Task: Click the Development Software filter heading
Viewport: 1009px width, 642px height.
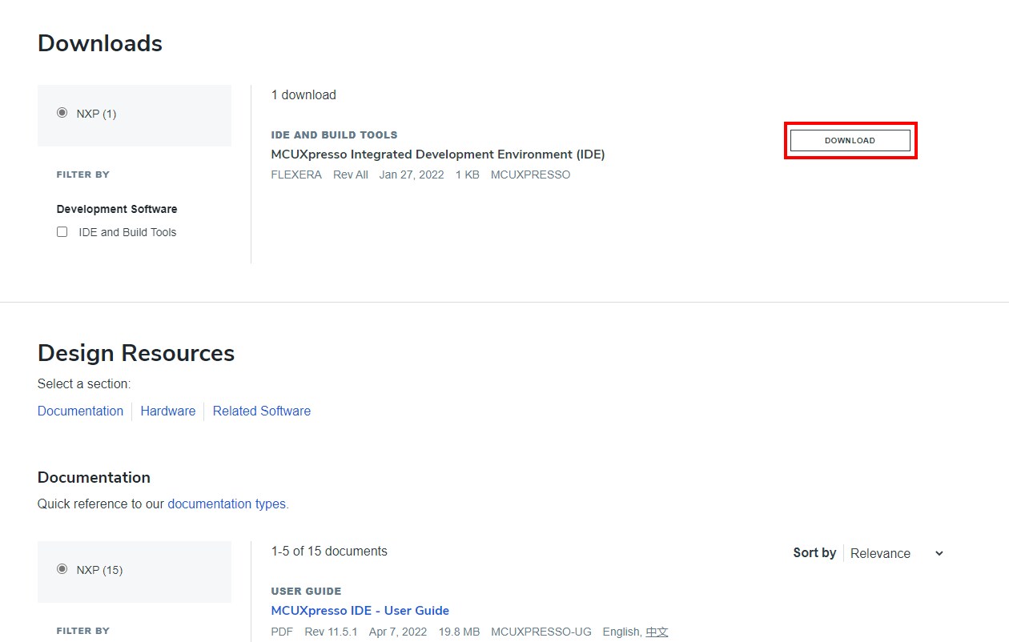Action: point(117,209)
